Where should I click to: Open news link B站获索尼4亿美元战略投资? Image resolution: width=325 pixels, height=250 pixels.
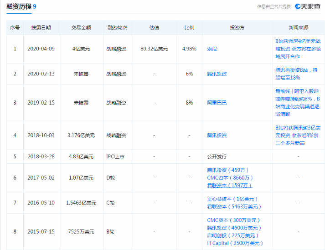coord(298,49)
